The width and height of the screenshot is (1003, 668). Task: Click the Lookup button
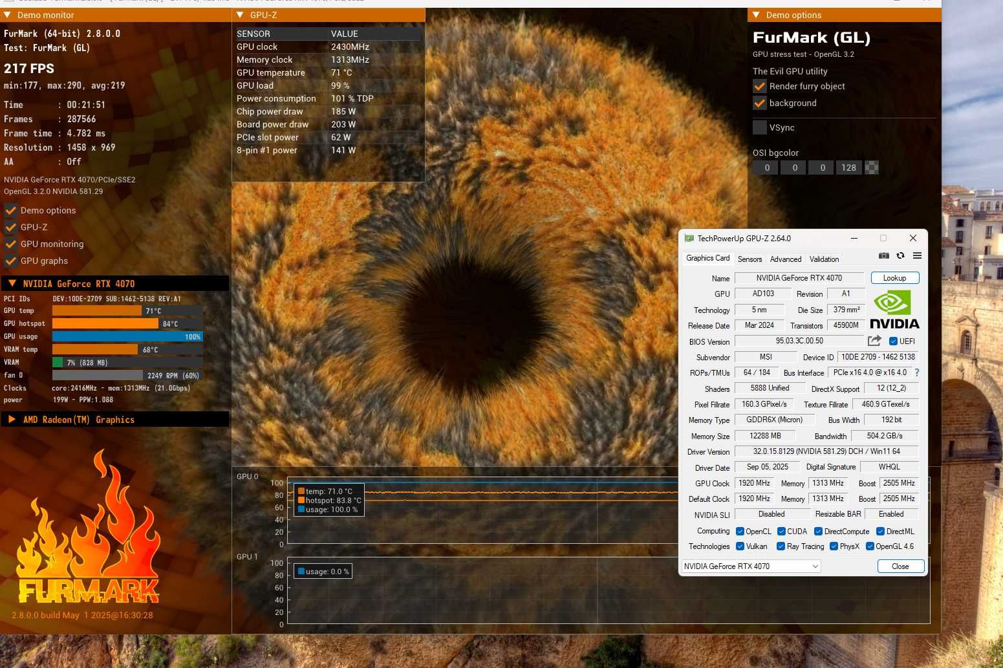[894, 278]
